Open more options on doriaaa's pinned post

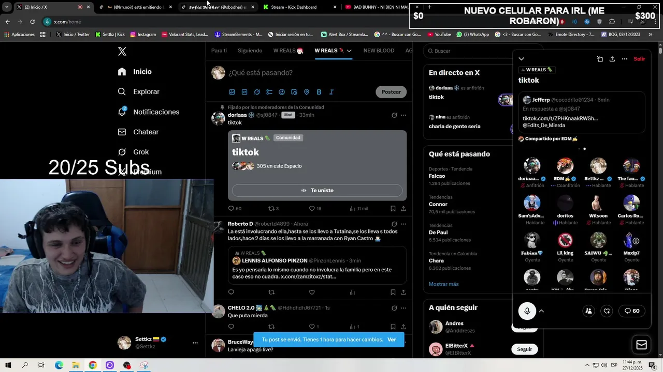pos(403,115)
